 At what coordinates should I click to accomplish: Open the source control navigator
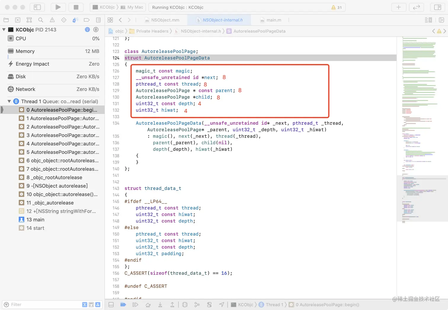17,20
